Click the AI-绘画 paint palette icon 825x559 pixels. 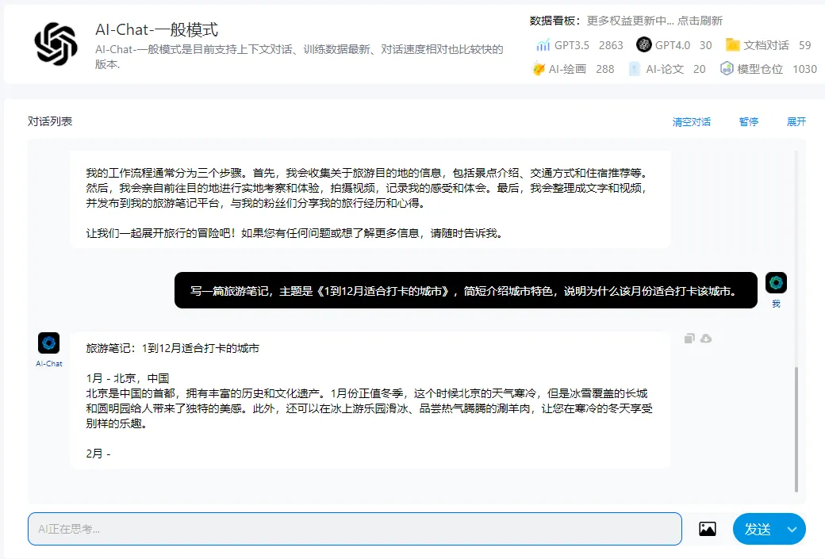(539, 69)
